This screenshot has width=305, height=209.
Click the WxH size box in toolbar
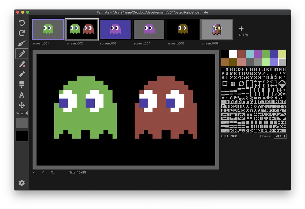[x=24, y=113]
